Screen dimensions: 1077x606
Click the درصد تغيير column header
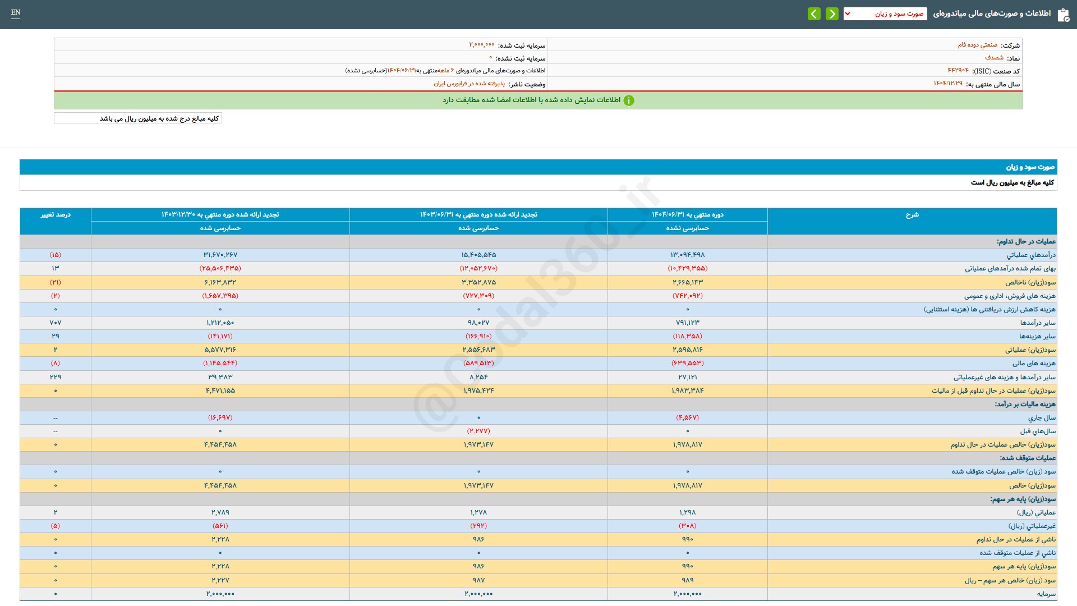[x=55, y=215]
